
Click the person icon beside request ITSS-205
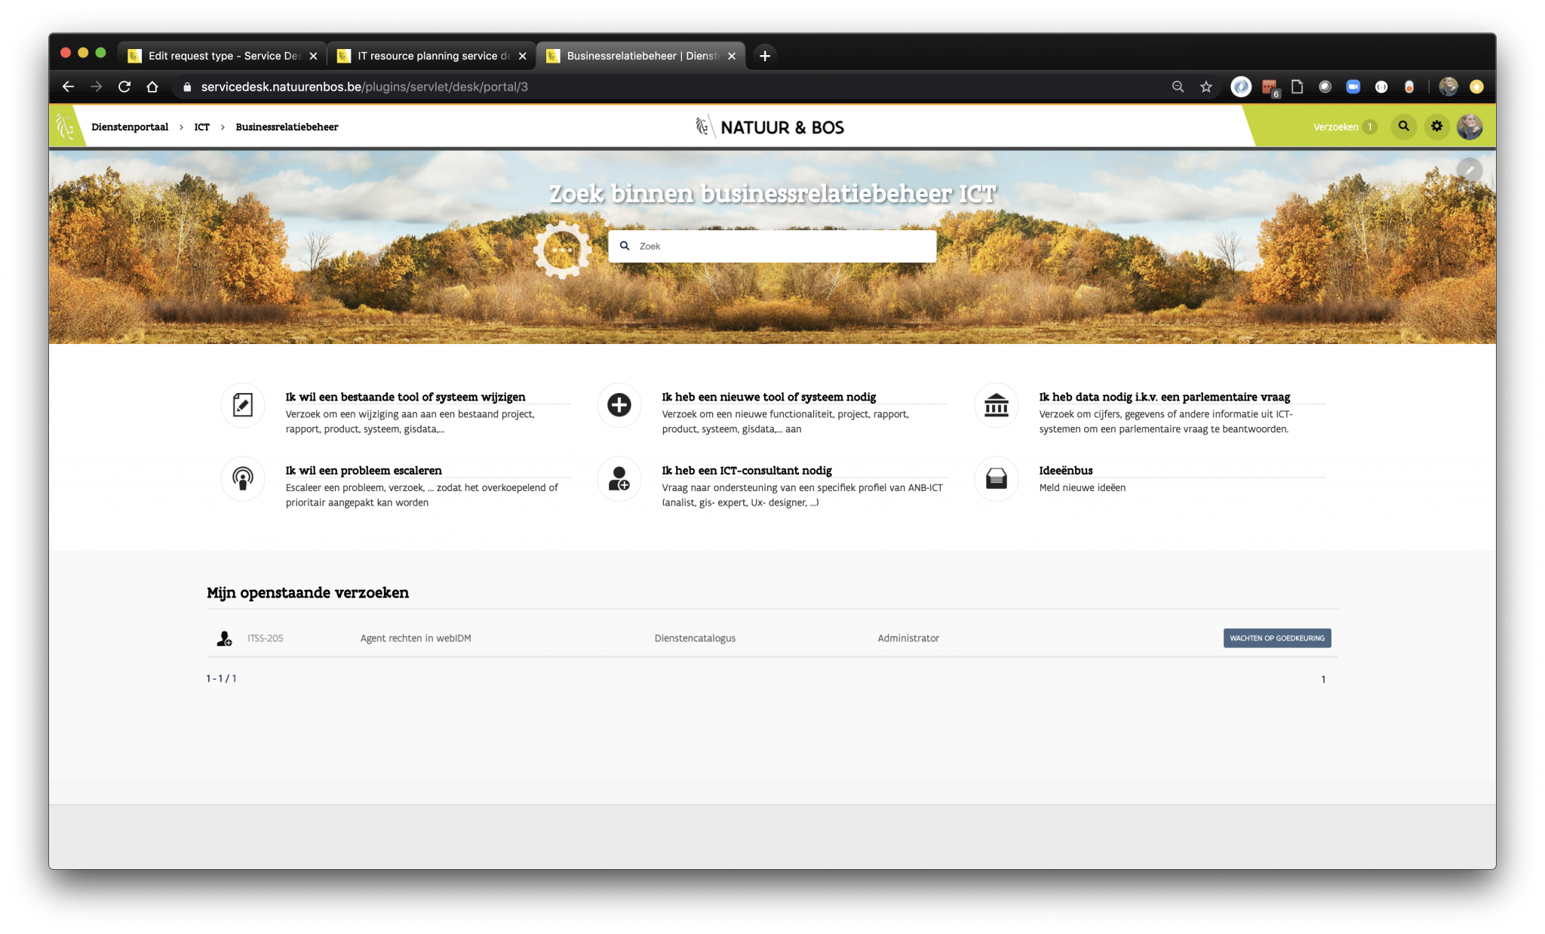point(223,638)
